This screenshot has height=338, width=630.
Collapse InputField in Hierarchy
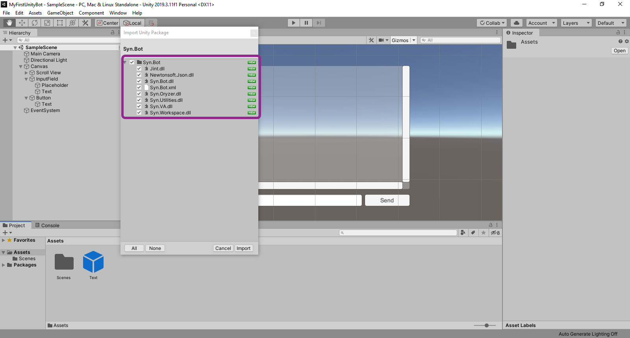(26, 79)
